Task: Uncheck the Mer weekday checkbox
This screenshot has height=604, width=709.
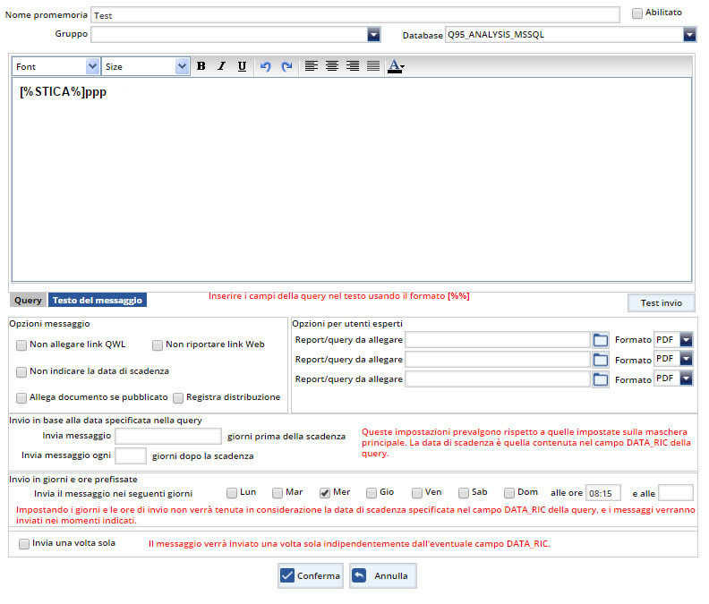Action: point(325,493)
